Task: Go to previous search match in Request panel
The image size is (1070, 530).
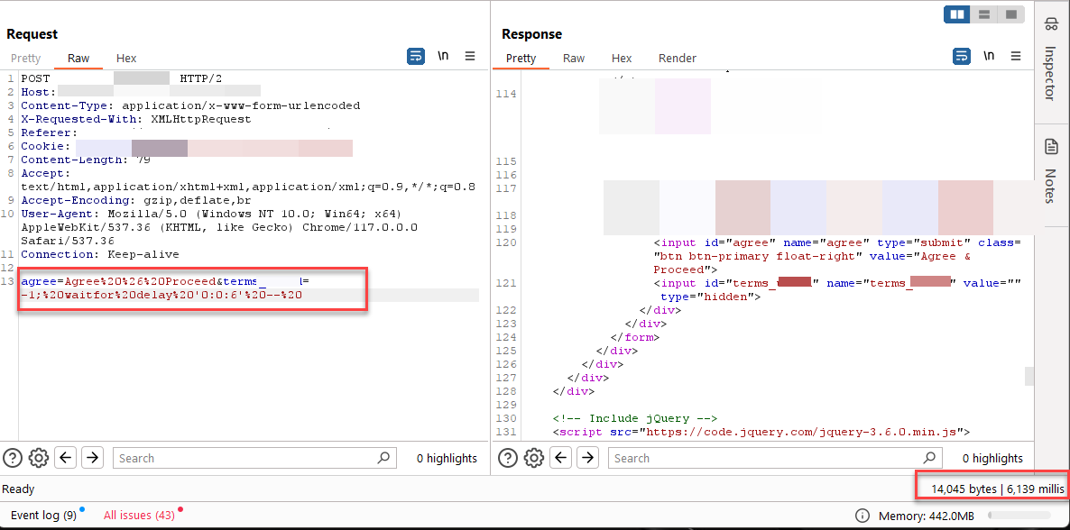Action: click(66, 458)
